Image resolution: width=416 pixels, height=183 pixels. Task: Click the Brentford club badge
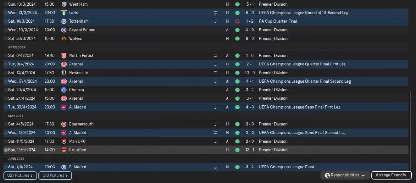64,150
